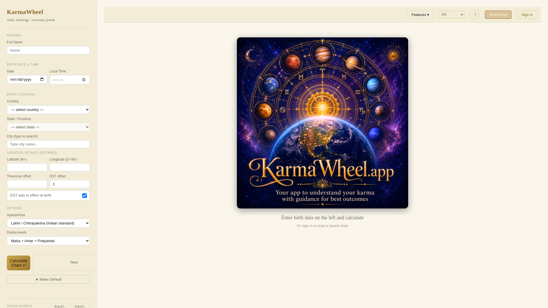Focus the Latitude input field

coord(27,167)
